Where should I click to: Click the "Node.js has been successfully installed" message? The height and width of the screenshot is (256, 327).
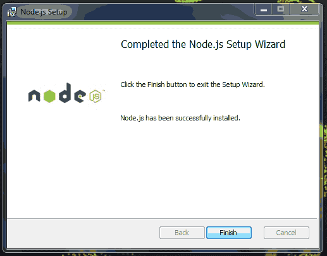pos(180,118)
